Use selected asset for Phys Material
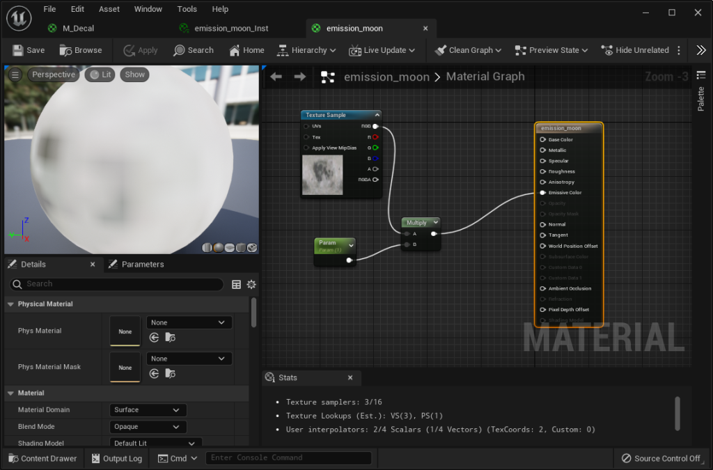 pos(154,337)
